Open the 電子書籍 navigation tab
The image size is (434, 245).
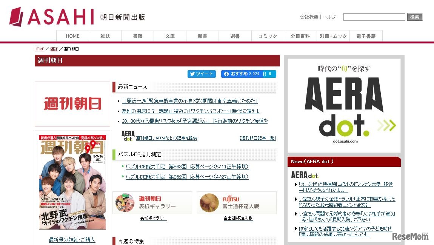click(x=366, y=36)
